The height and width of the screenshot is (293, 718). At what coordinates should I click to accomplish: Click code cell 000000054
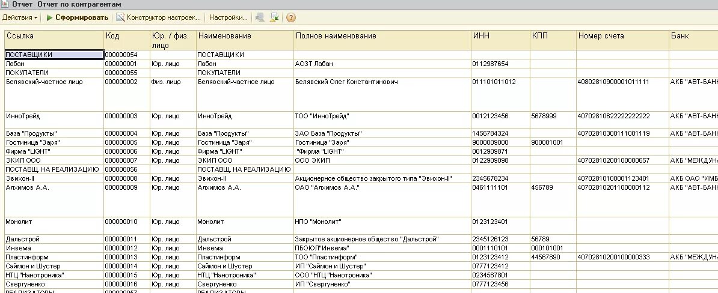(x=127, y=55)
